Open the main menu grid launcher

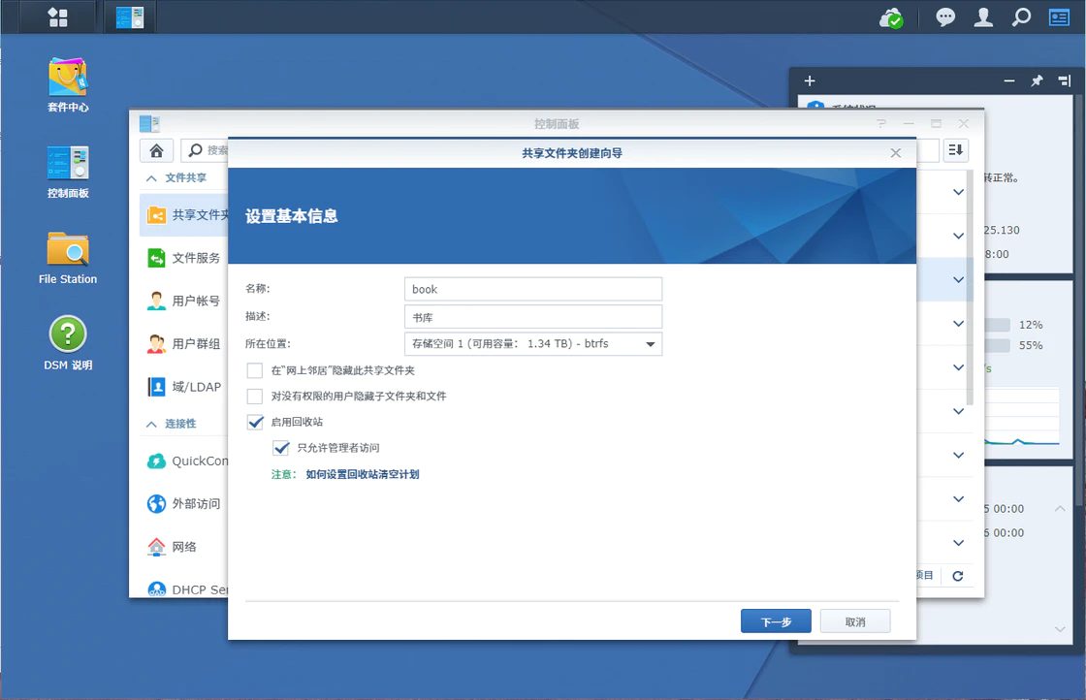57,16
